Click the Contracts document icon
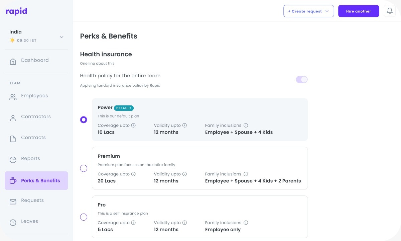 [x=13, y=139]
